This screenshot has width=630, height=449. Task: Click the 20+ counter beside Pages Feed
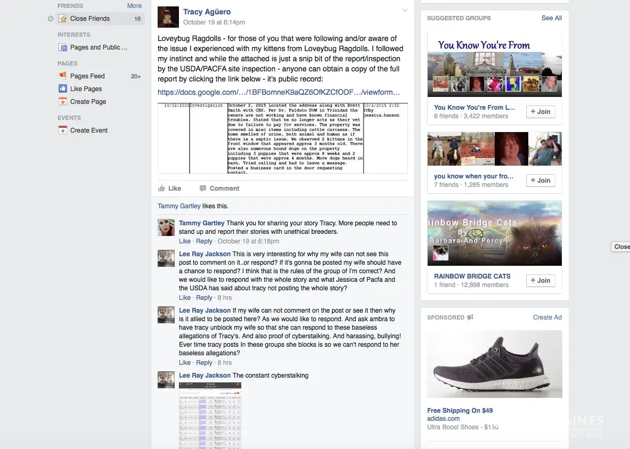tap(136, 76)
